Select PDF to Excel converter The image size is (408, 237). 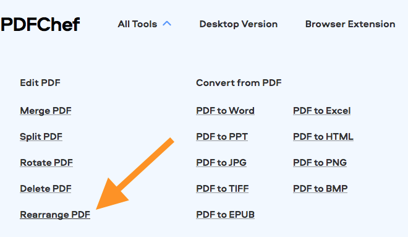(322, 111)
